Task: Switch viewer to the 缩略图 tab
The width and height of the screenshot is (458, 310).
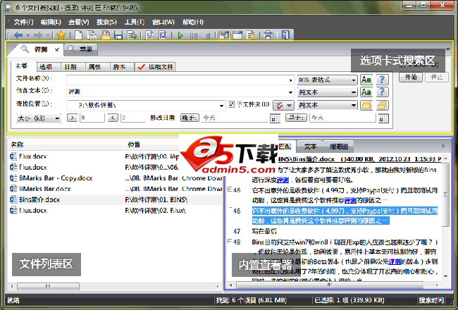Action: click(x=338, y=147)
